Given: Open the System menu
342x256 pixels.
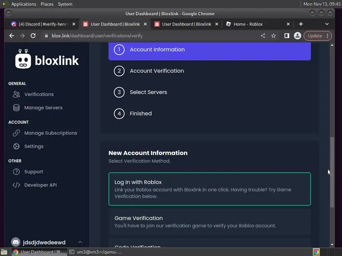Looking at the screenshot, I should point(65,4).
